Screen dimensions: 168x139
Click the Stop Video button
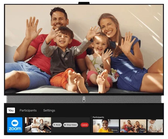(x=71, y=125)
